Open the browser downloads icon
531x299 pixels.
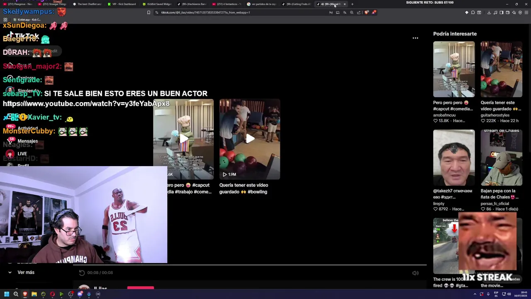489,12
